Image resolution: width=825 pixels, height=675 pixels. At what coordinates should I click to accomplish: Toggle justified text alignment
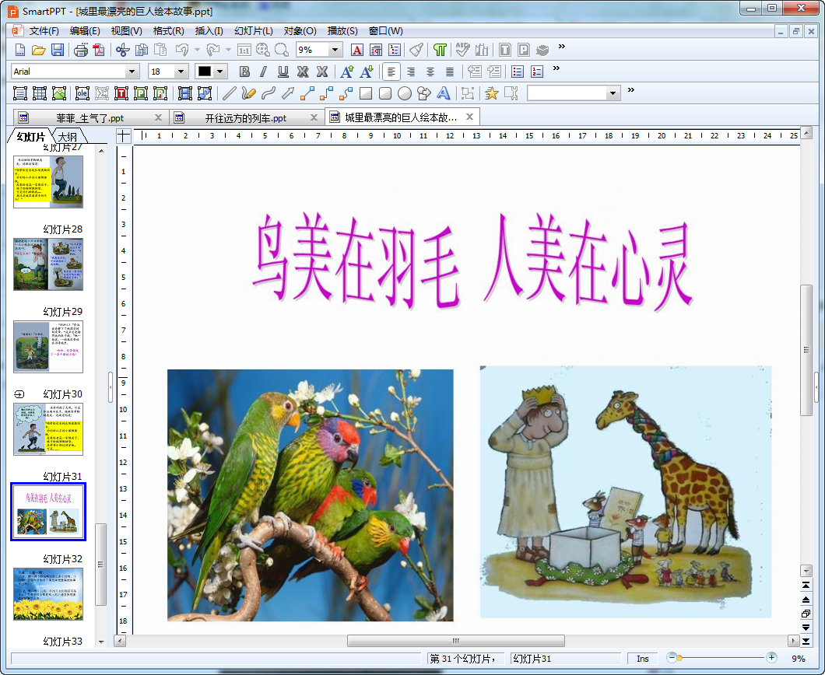click(450, 72)
